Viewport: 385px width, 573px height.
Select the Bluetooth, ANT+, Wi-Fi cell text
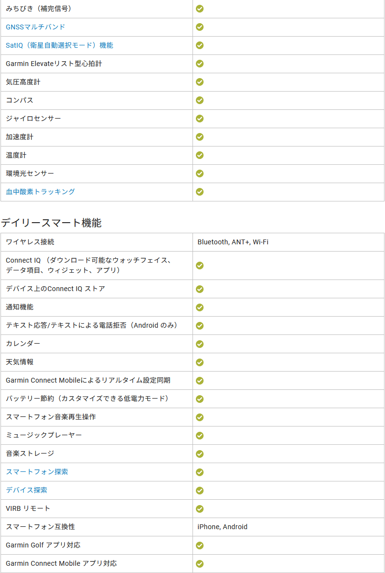(x=233, y=242)
